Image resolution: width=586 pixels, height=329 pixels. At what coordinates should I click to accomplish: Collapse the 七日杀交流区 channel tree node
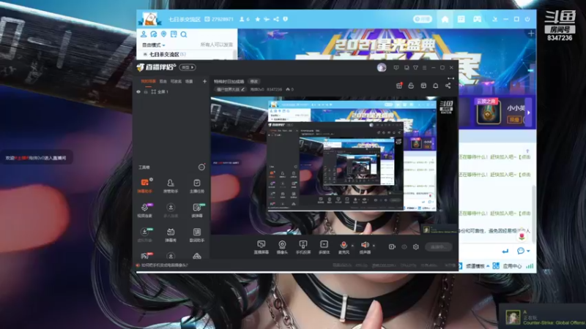(x=145, y=54)
